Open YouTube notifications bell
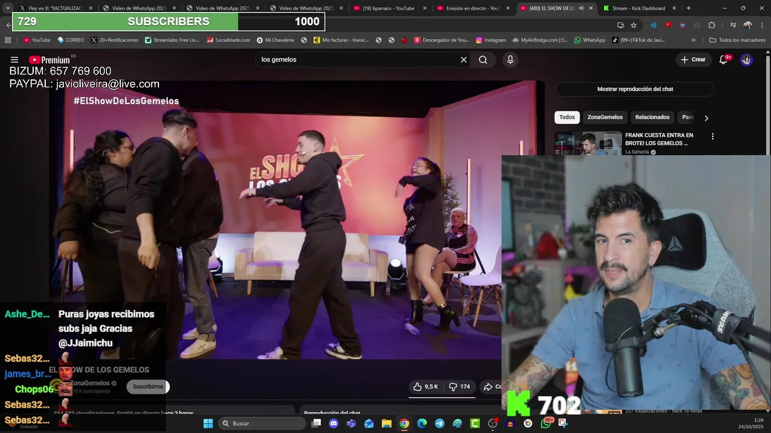 point(724,60)
